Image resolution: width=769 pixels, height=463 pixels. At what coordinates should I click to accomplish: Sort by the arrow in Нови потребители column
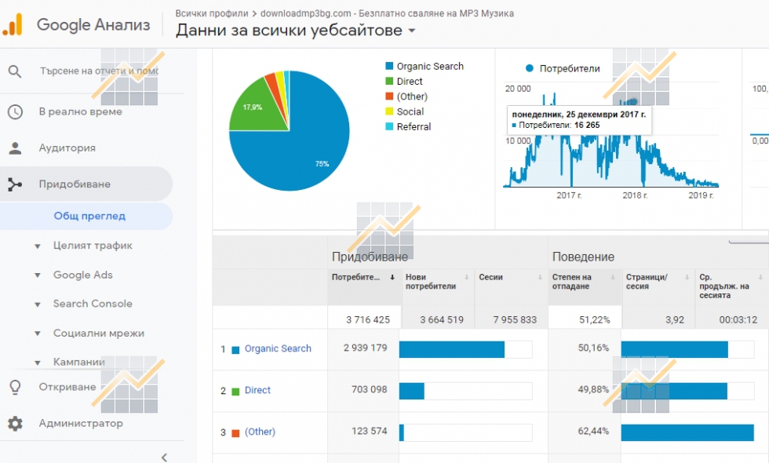(466, 278)
